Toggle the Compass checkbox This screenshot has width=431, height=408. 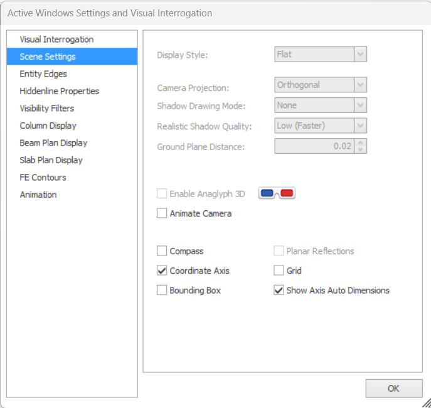pyautogui.click(x=162, y=251)
